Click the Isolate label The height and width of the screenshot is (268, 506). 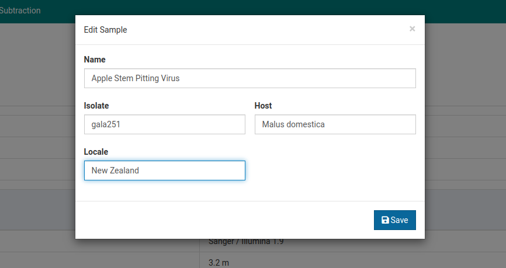click(96, 106)
